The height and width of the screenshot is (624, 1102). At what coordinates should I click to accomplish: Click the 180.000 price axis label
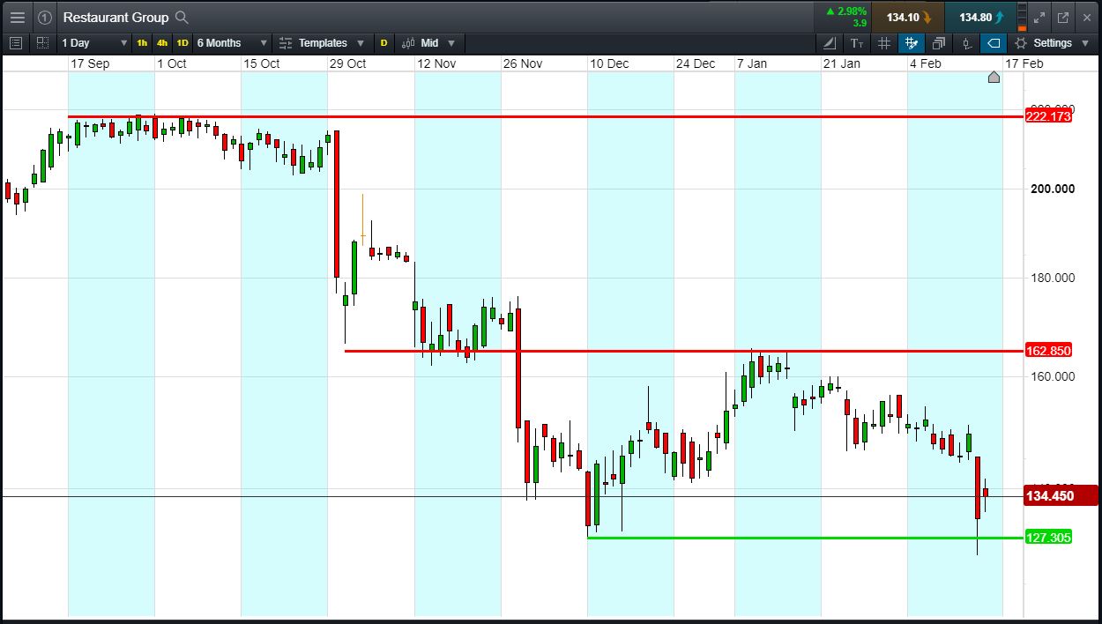pos(1051,278)
